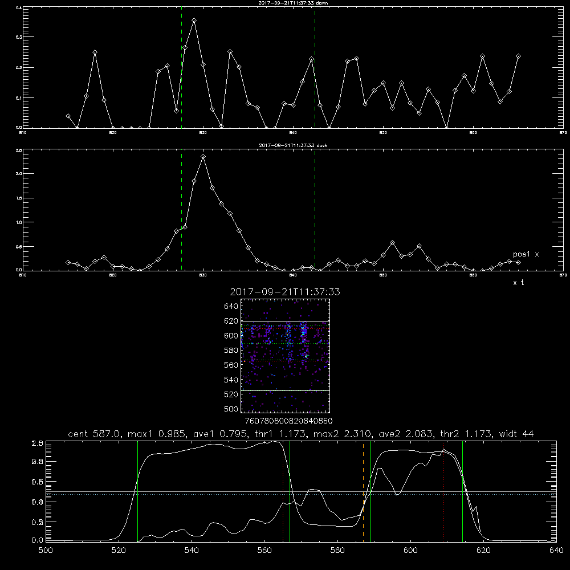Click the 'cent 587.0' value in stats line
Screen dimensions: 570x570
click(x=96, y=434)
